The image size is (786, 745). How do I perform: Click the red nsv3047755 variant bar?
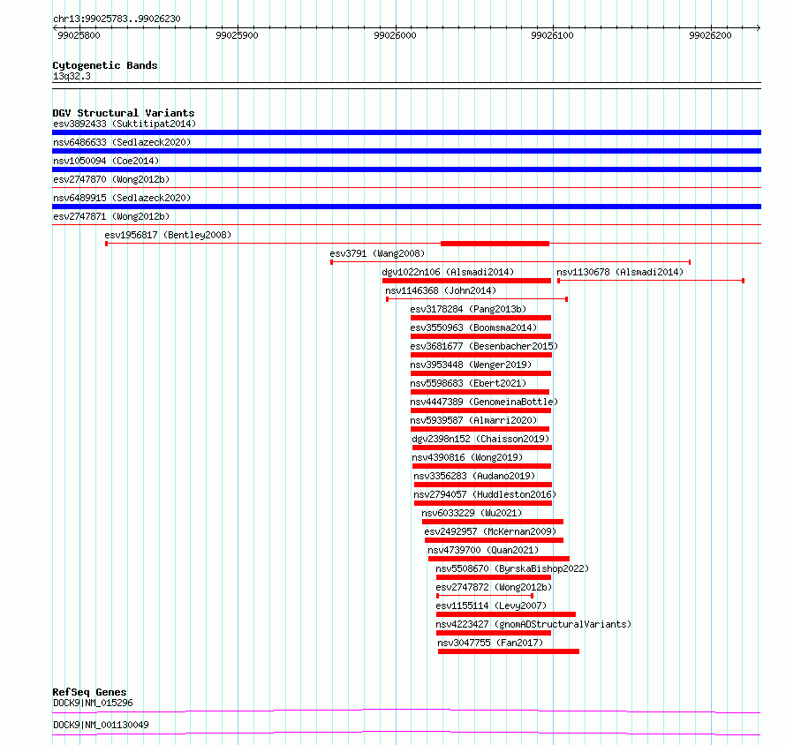click(509, 651)
